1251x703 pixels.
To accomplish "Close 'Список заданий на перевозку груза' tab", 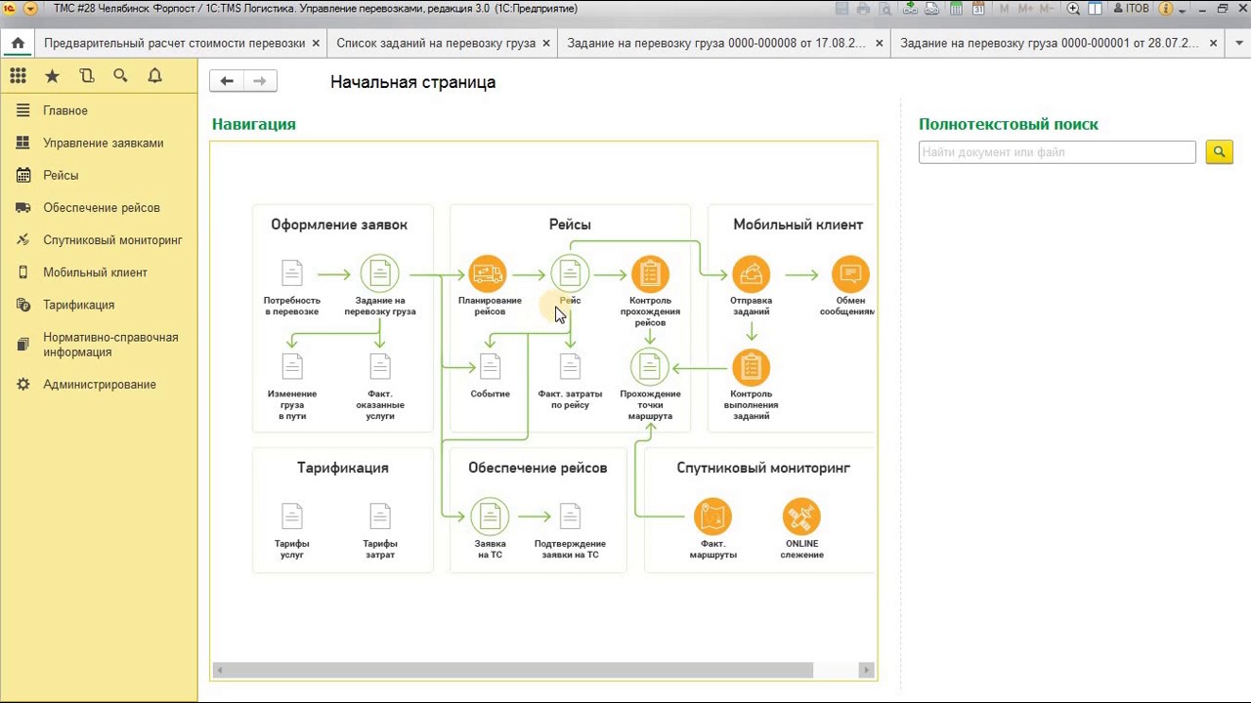I will (546, 44).
